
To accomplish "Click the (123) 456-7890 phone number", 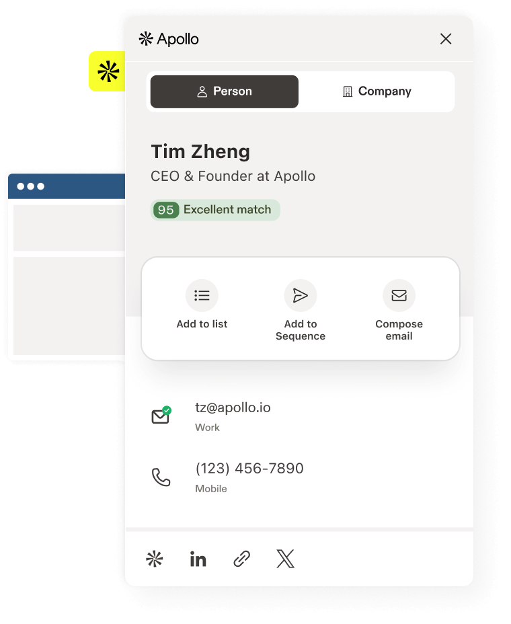I will (249, 469).
